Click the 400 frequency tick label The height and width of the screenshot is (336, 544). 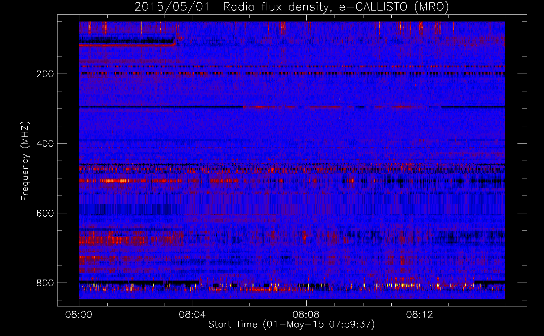click(x=45, y=144)
